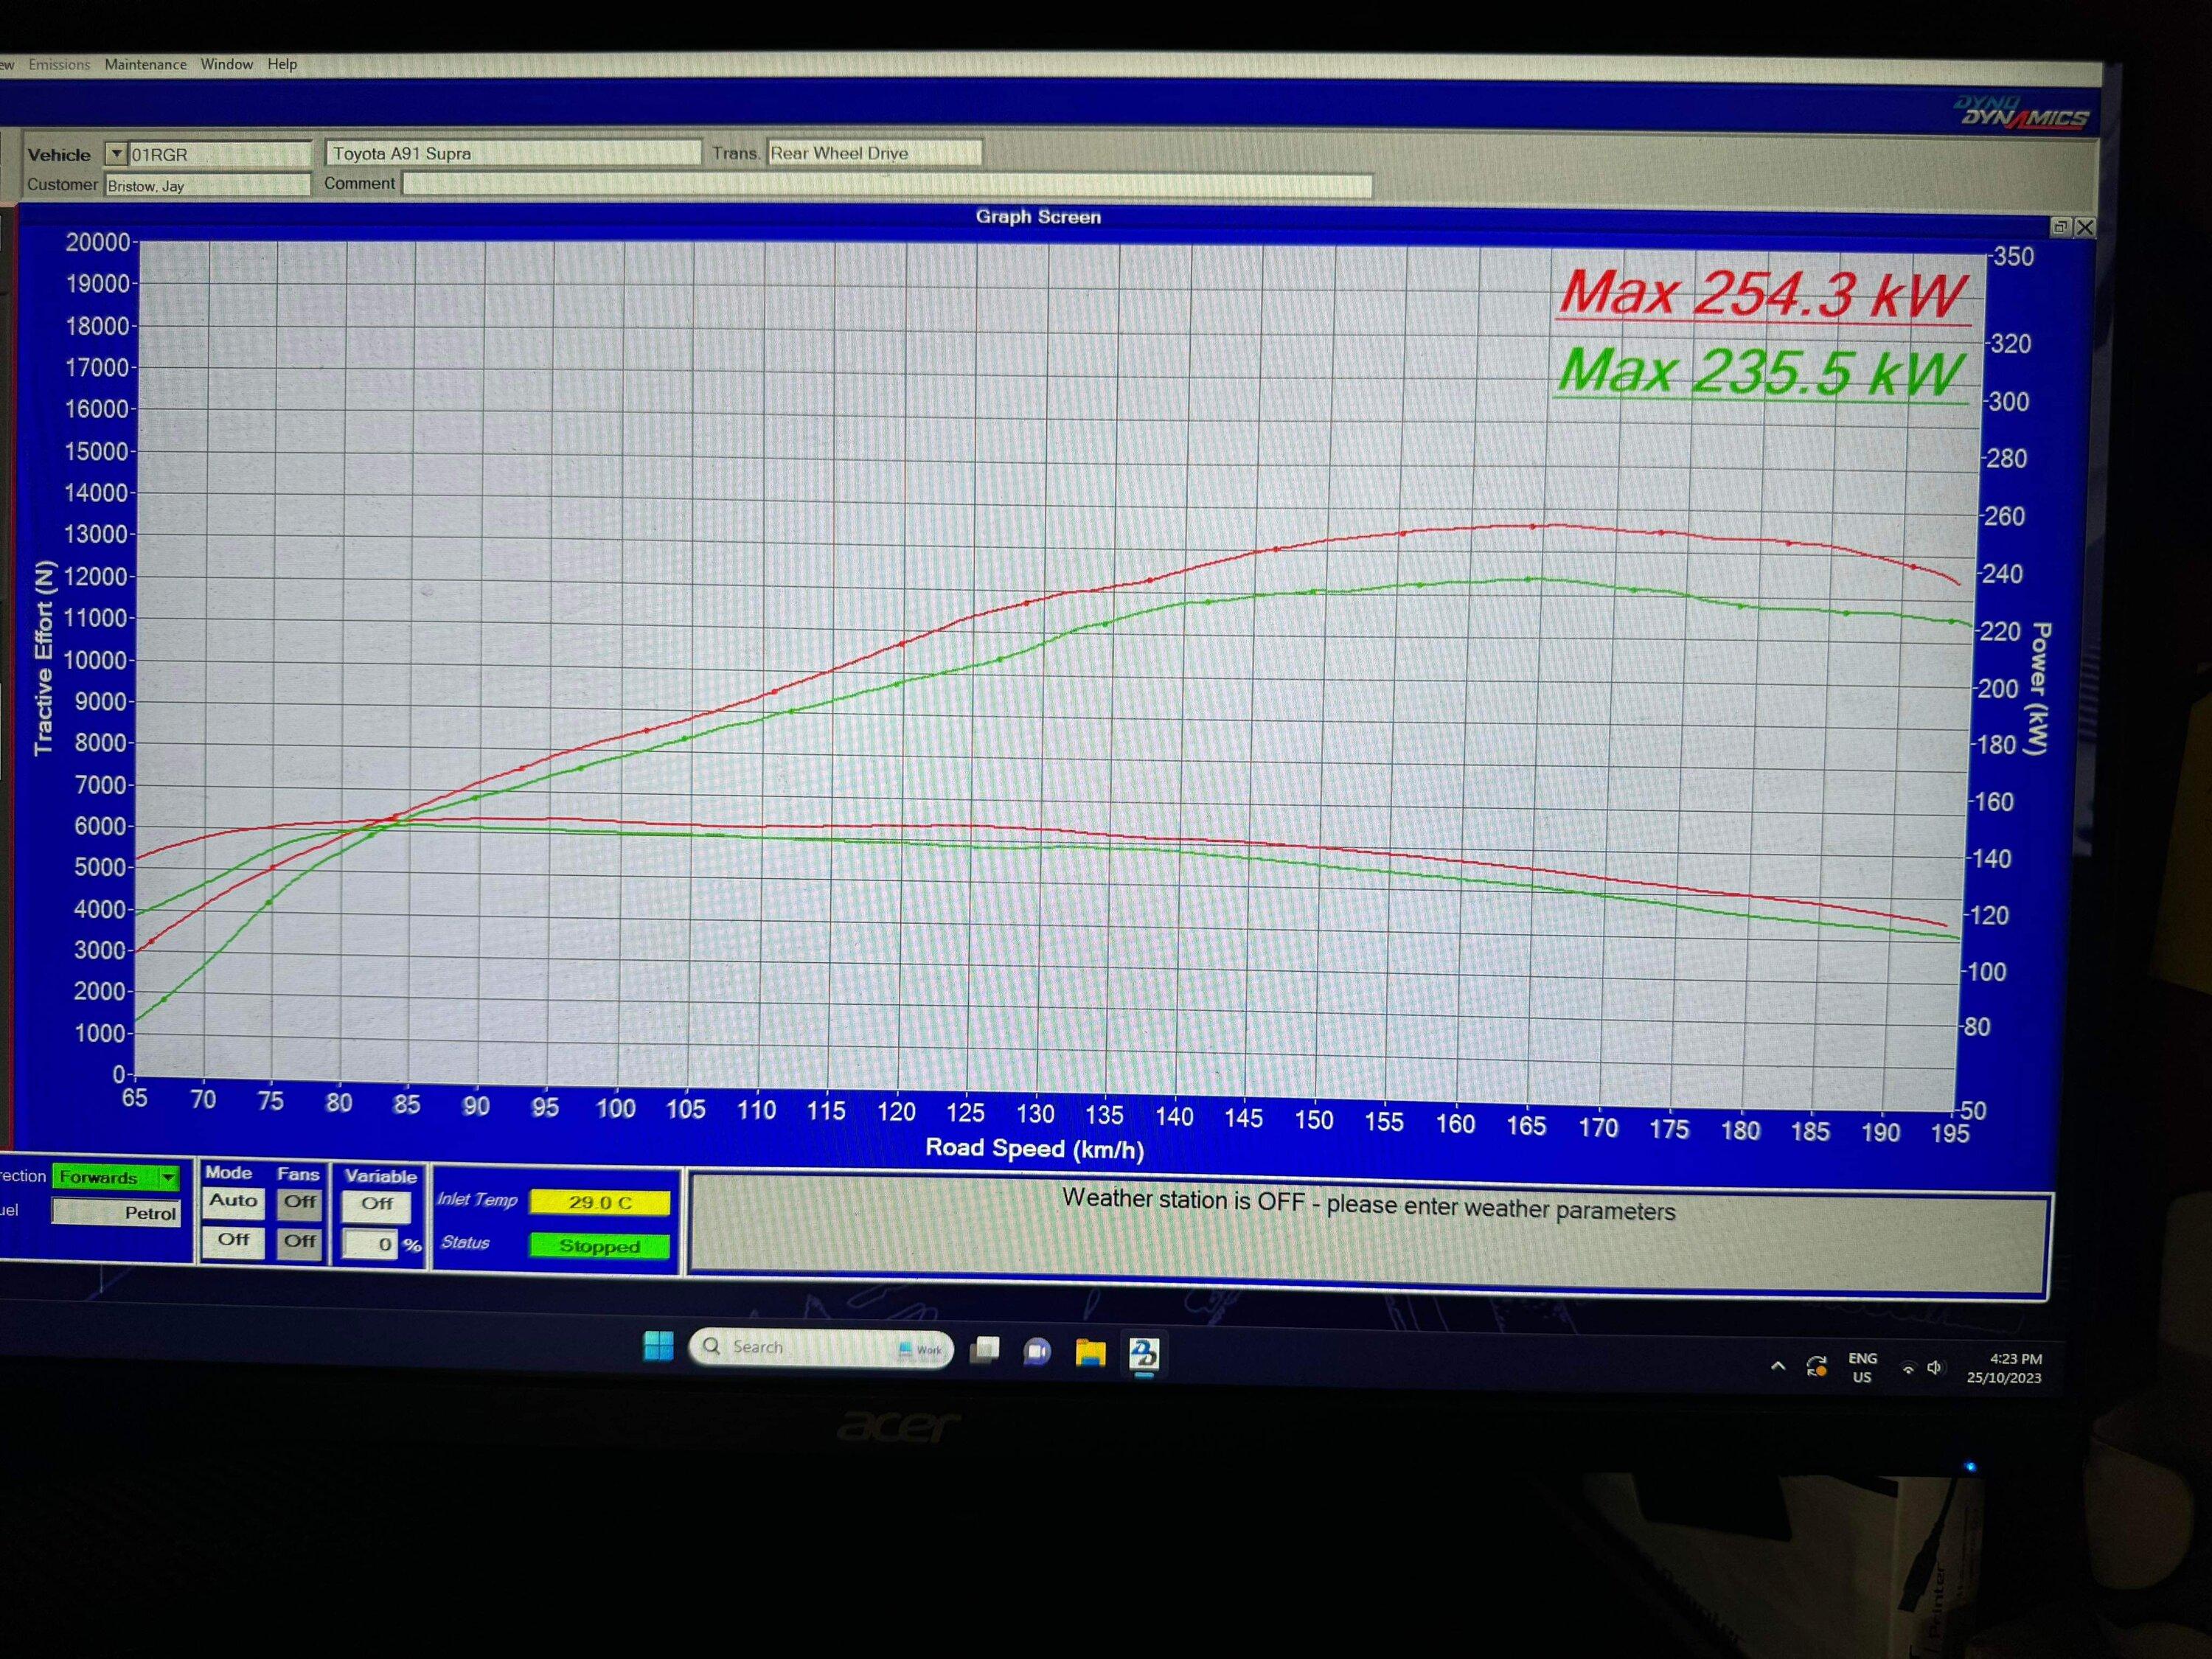Viewport: 2212px width, 1659px height.
Task: Restore the Graph Screen window
Action: click(x=2059, y=227)
